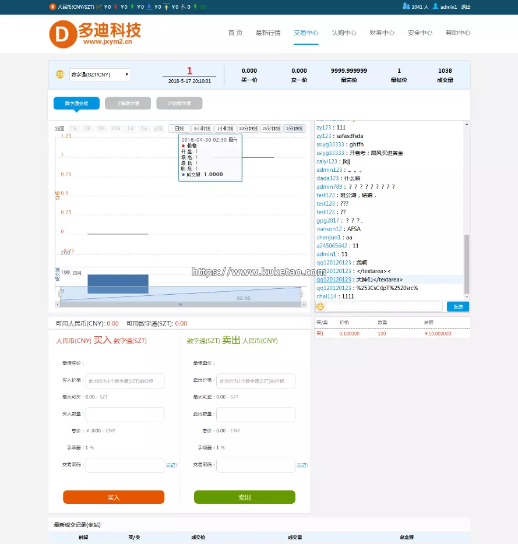Set chart range to 12h
The image size is (518, 544).
point(116,128)
